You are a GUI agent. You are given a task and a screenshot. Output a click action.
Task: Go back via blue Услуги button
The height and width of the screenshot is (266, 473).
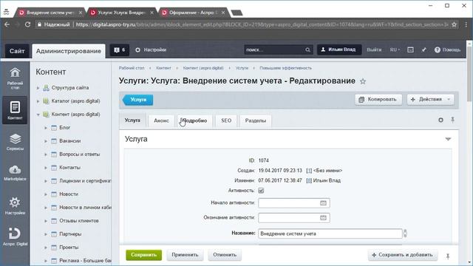click(137, 100)
